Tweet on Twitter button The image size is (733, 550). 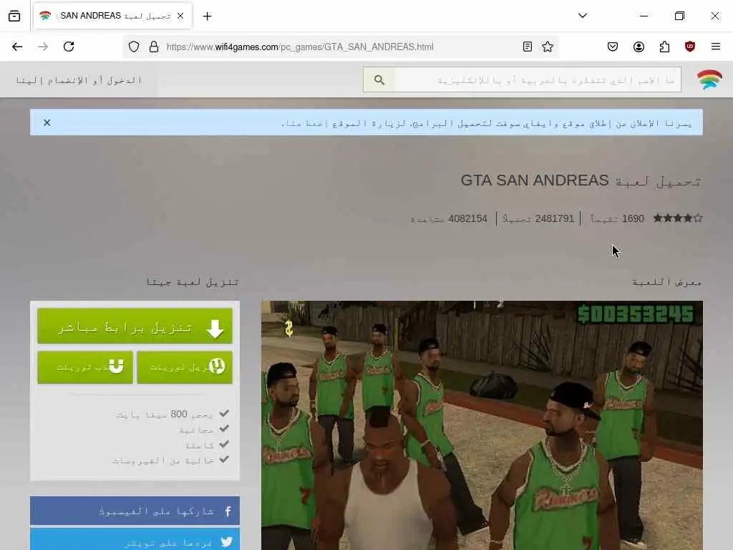tap(135, 540)
